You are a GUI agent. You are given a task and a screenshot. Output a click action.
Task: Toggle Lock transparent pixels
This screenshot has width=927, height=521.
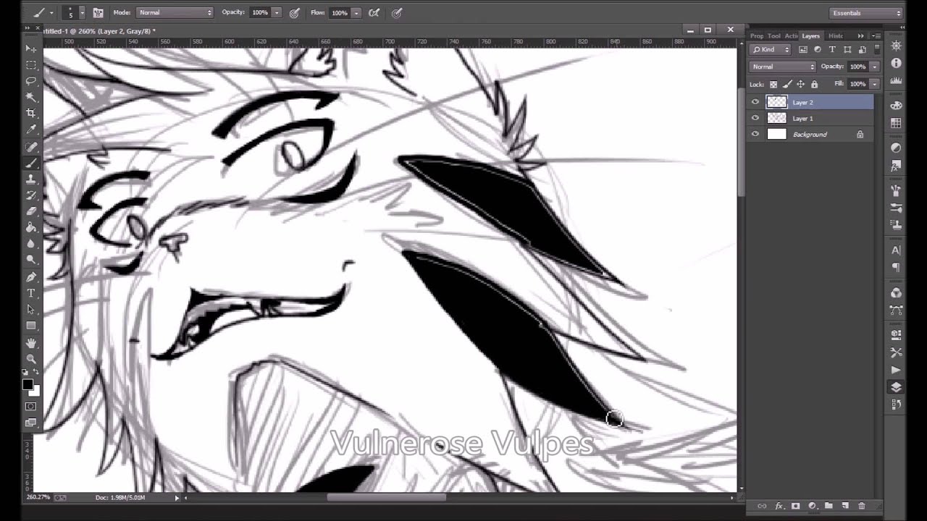pyautogui.click(x=773, y=84)
